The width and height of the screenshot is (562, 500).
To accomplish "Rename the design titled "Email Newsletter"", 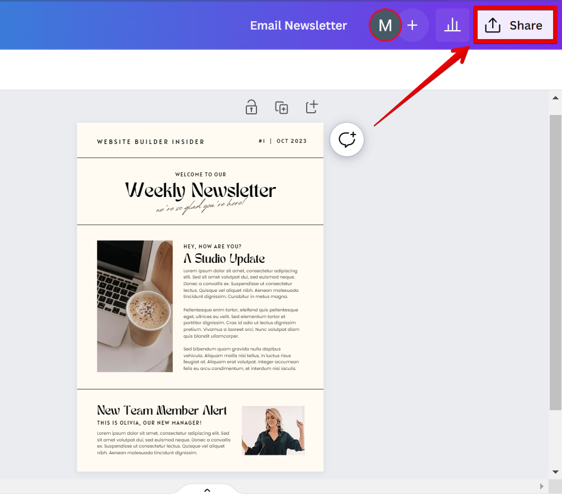I will tap(298, 25).
